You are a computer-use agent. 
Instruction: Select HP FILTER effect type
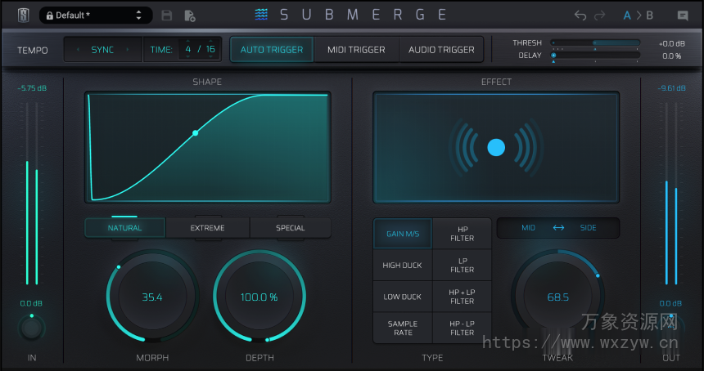(462, 234)
